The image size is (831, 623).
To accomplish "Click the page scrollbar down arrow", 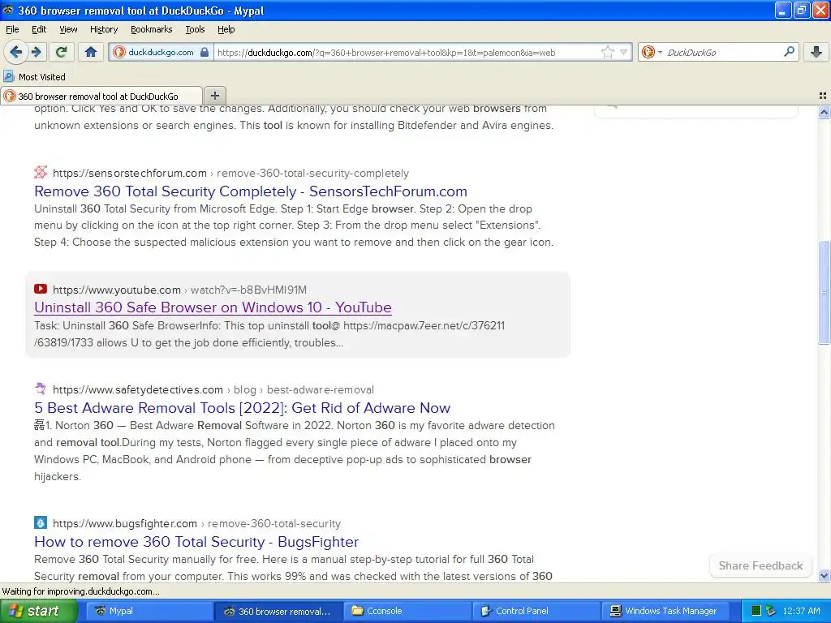I will click(x=824, y=575).
